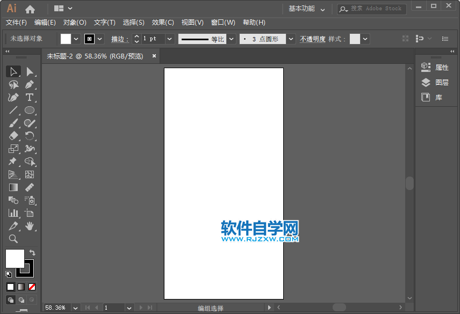Increase stroke weight with the up stepper
This screenshot has width=460, height=314.
[136, 36]
